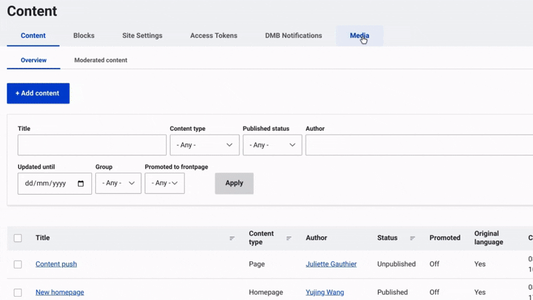This screenshot has width=533, height=300.
Task: Switch to the Media tab
Action: click(x=359, y=36)
